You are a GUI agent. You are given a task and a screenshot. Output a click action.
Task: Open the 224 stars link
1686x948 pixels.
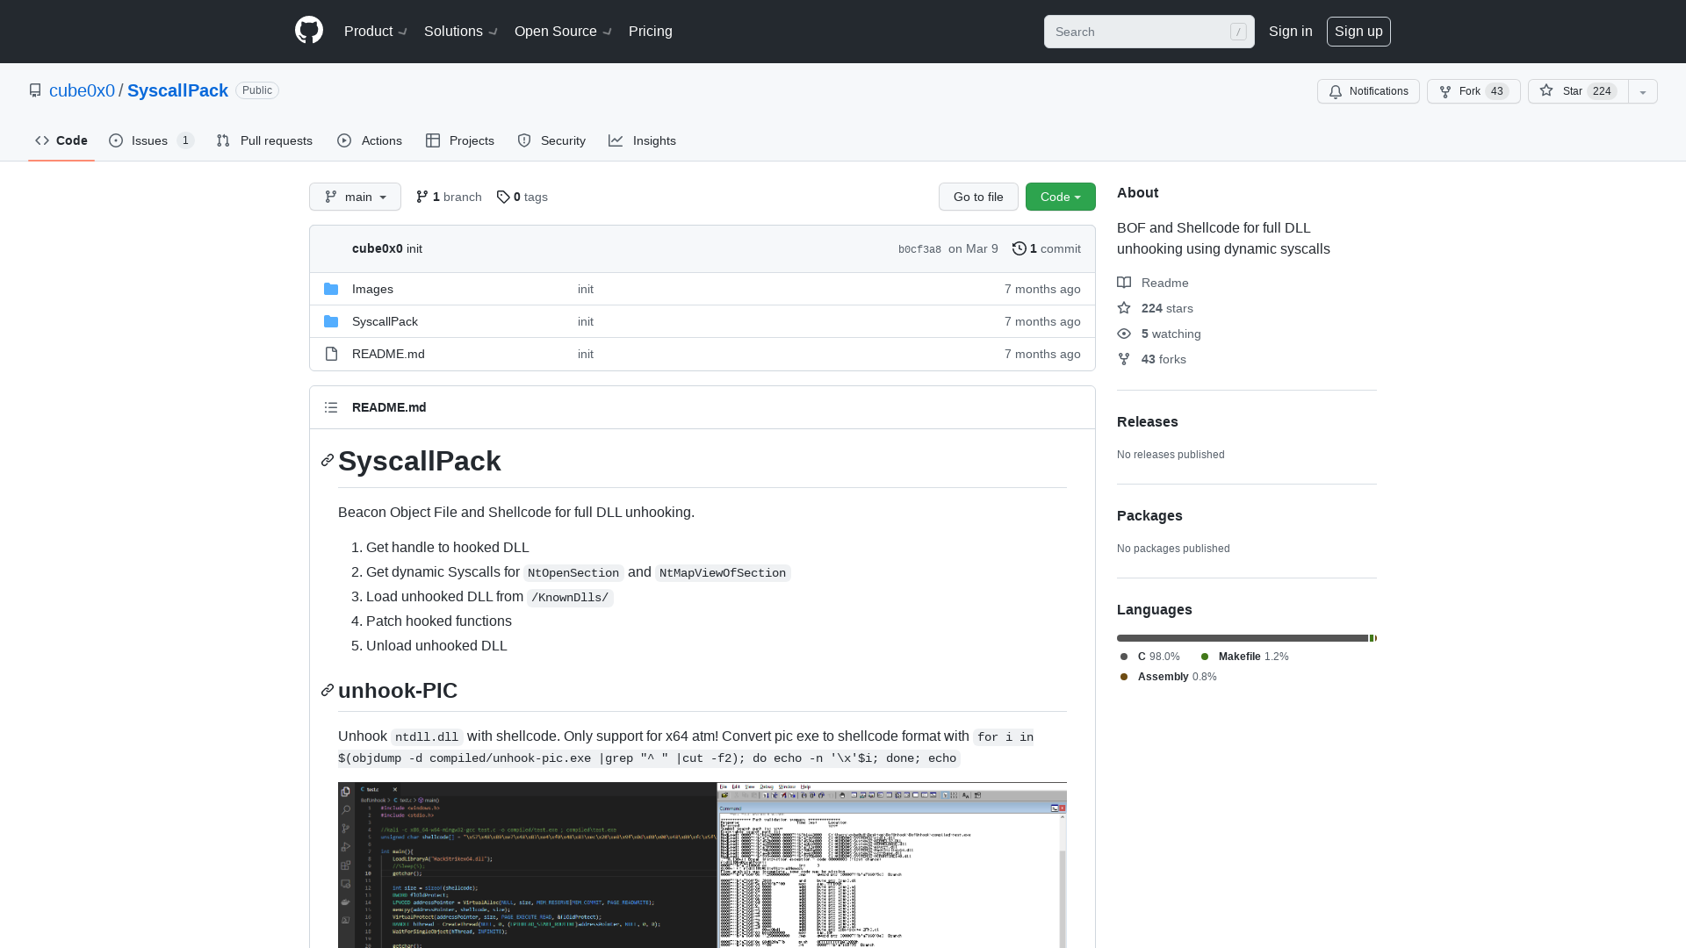click(x=1156, y=308)
